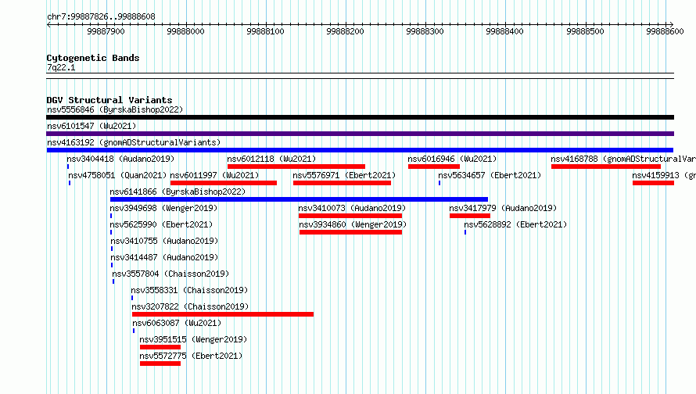Click the 99888200 ruler position
The image size is (696, 394).
click(x=345, y=31)
